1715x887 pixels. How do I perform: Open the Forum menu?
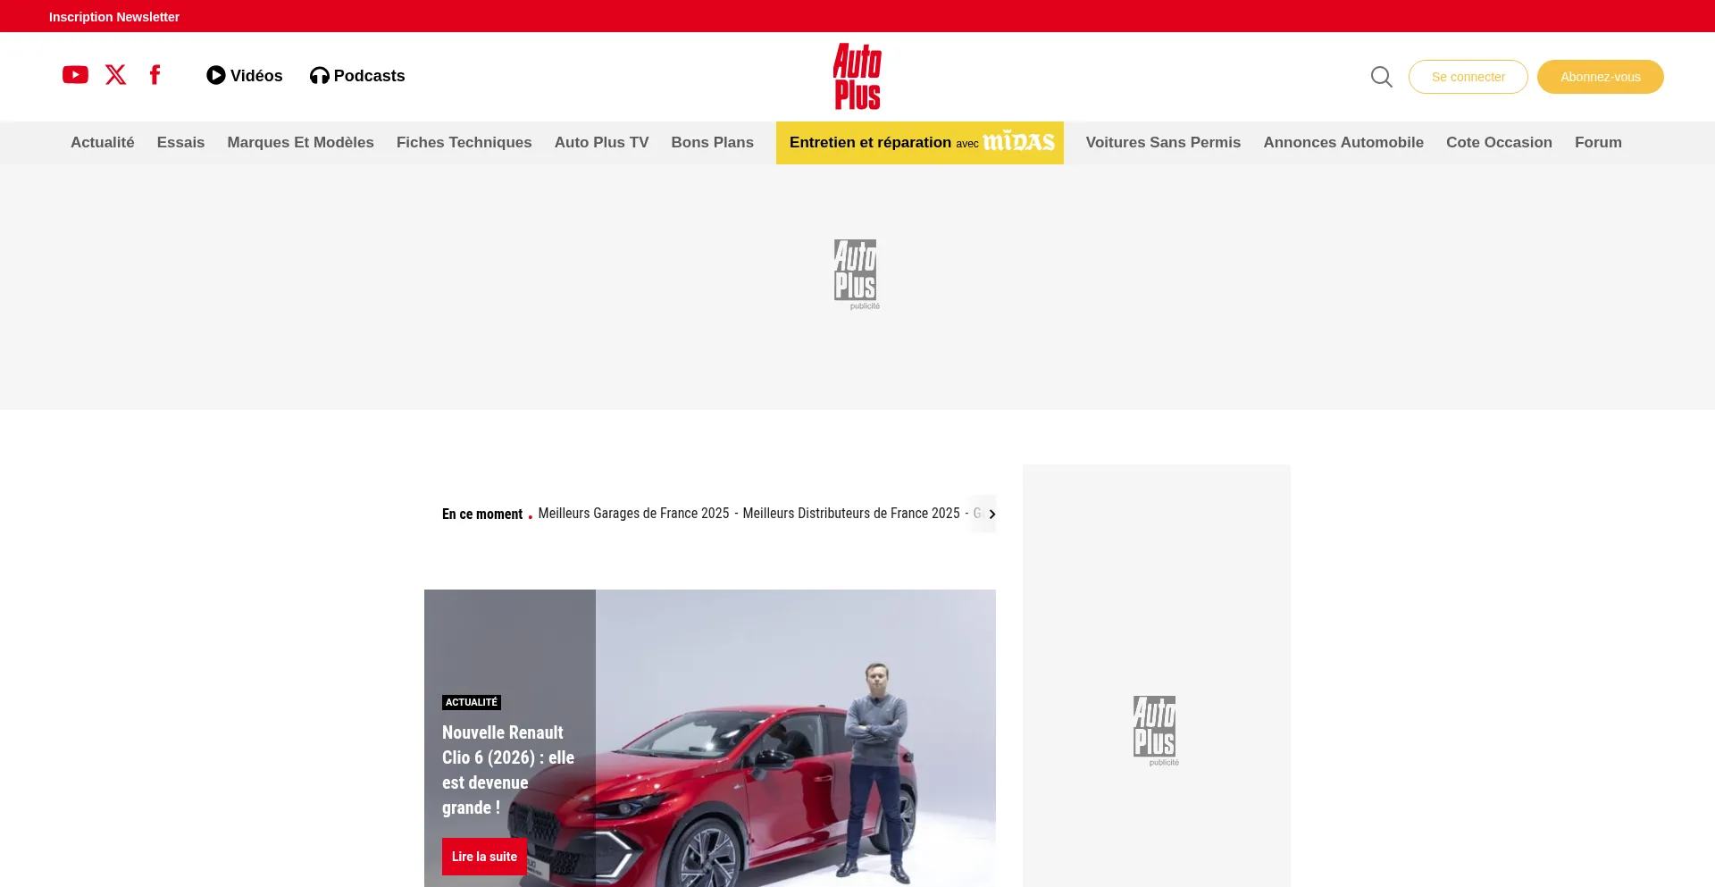(x=1598, y=142)
